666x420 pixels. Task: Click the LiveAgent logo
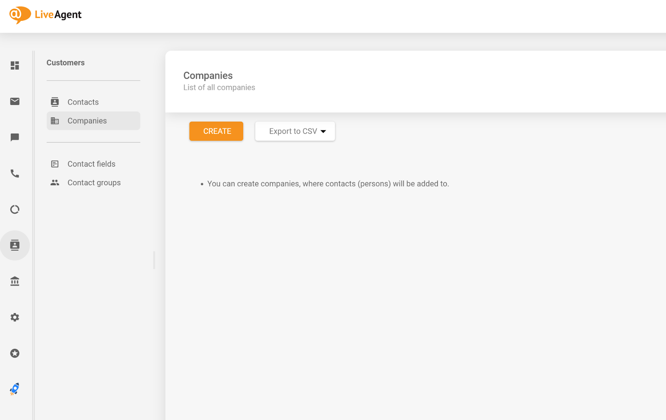point(45,15)
